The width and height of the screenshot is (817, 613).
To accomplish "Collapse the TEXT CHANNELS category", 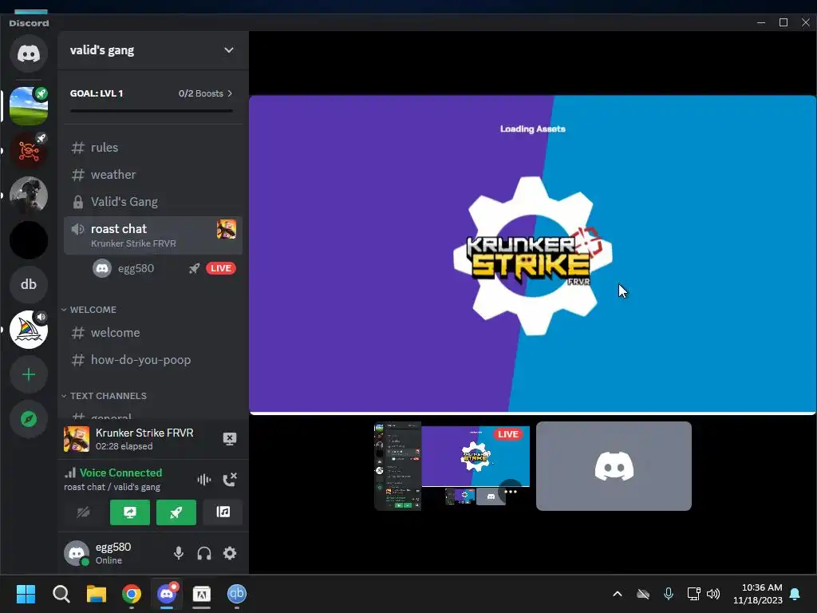I will [105, 396].
